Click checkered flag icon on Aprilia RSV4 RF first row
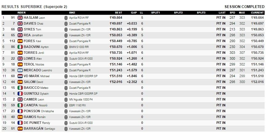Viewport: 268px width, 138px height. 66,18
